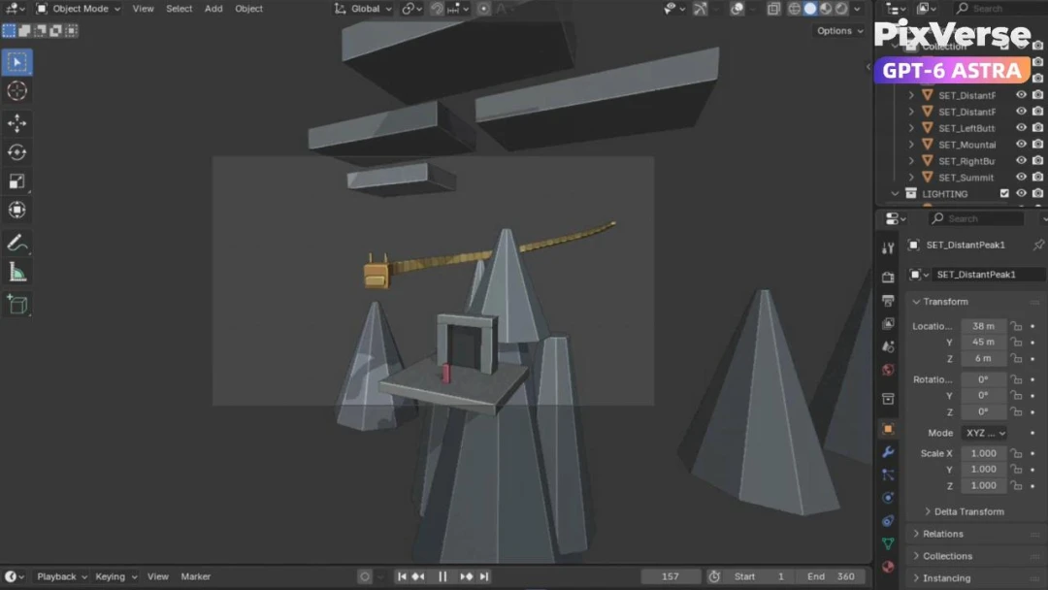The height and width of the screenshot is (590, 1048).
Task: Activate the Annotate pencil tool
Action: point(17,244)
